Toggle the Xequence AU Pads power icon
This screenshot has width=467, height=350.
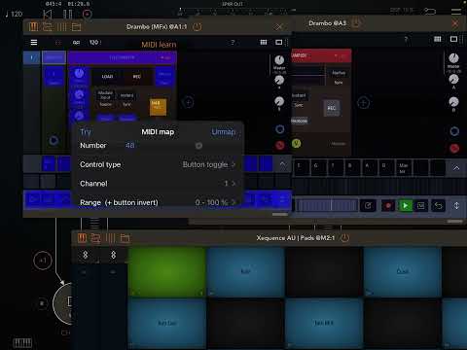[344, 238]
